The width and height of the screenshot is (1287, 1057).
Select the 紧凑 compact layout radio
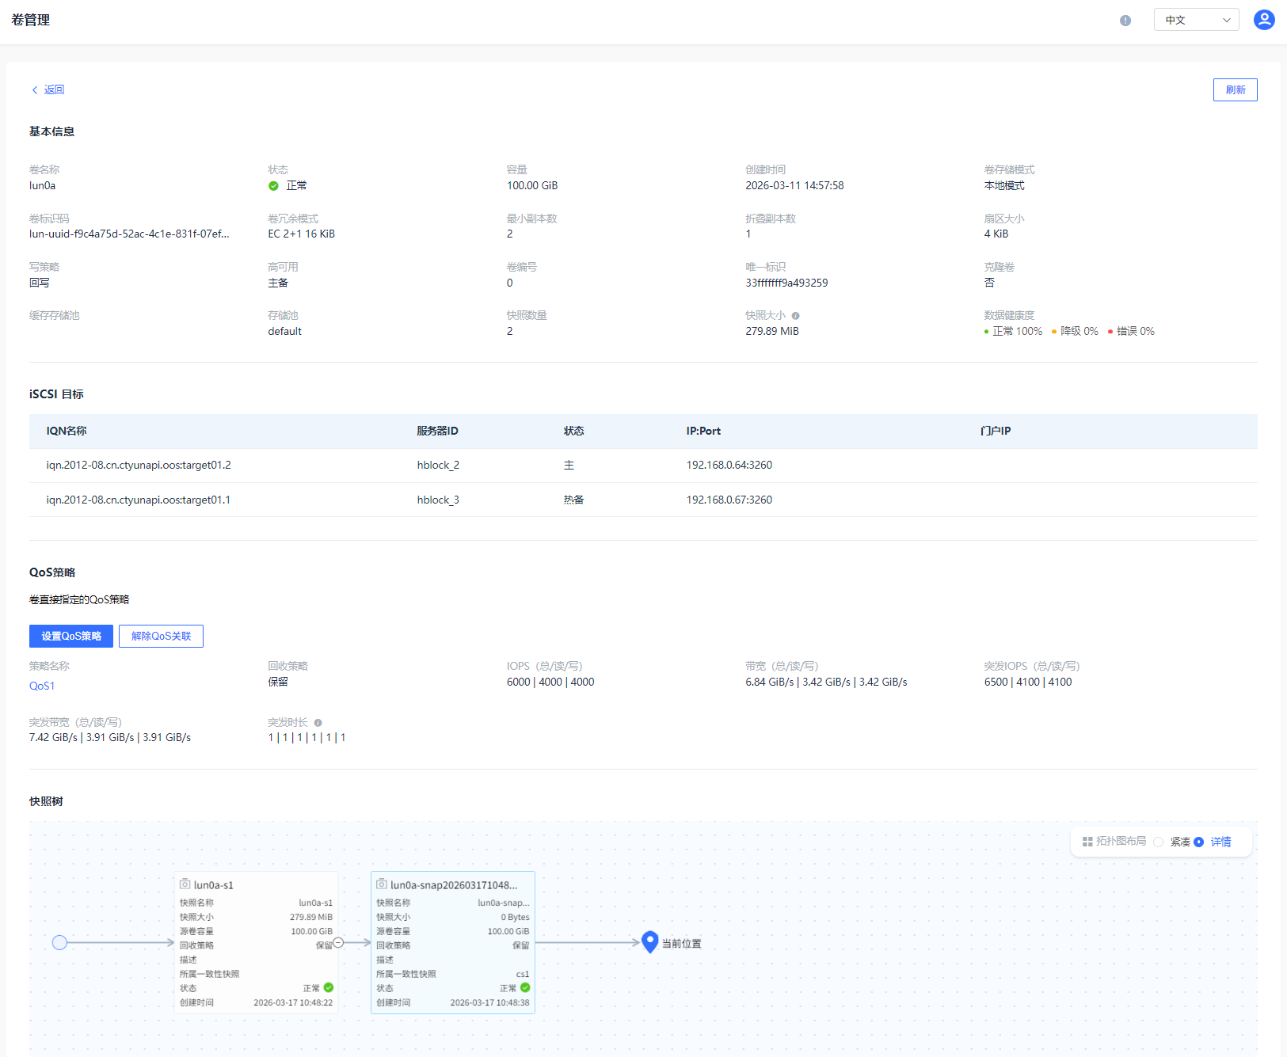pyautogui.click(x=1159, y=842)
